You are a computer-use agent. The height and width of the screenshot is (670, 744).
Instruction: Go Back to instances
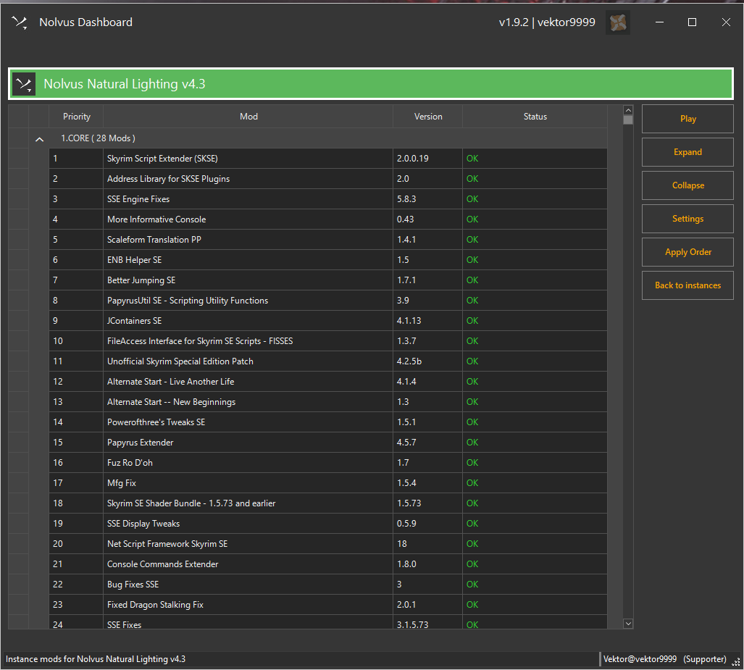coord(687,285)
